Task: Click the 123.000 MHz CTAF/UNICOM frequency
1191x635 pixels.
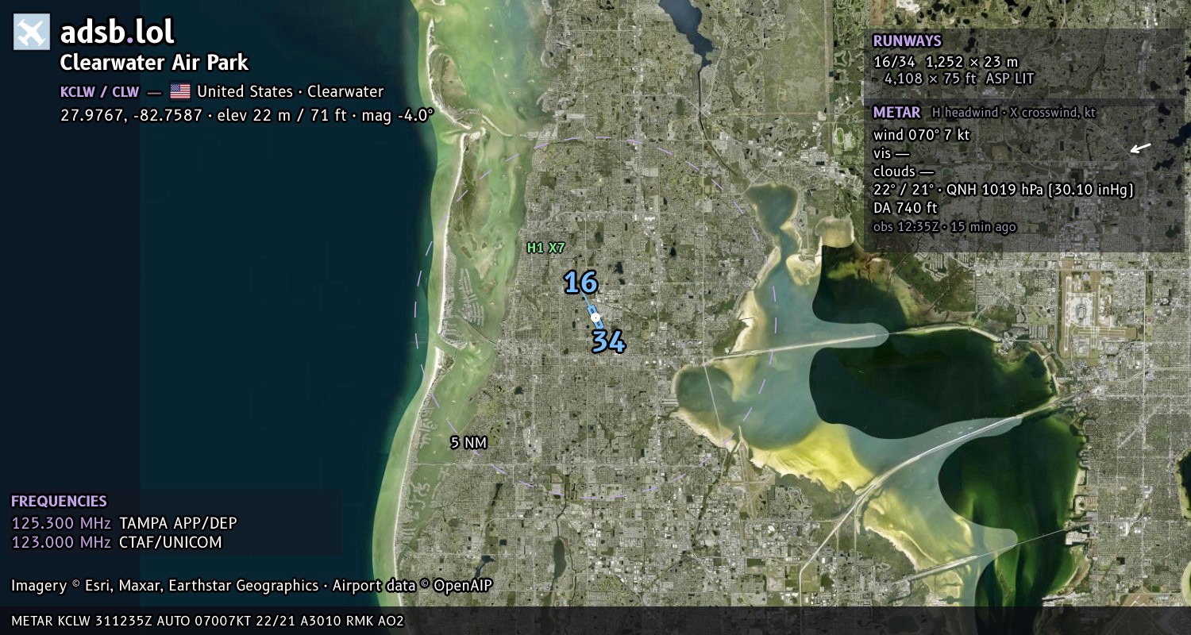Action: point(117,542)
